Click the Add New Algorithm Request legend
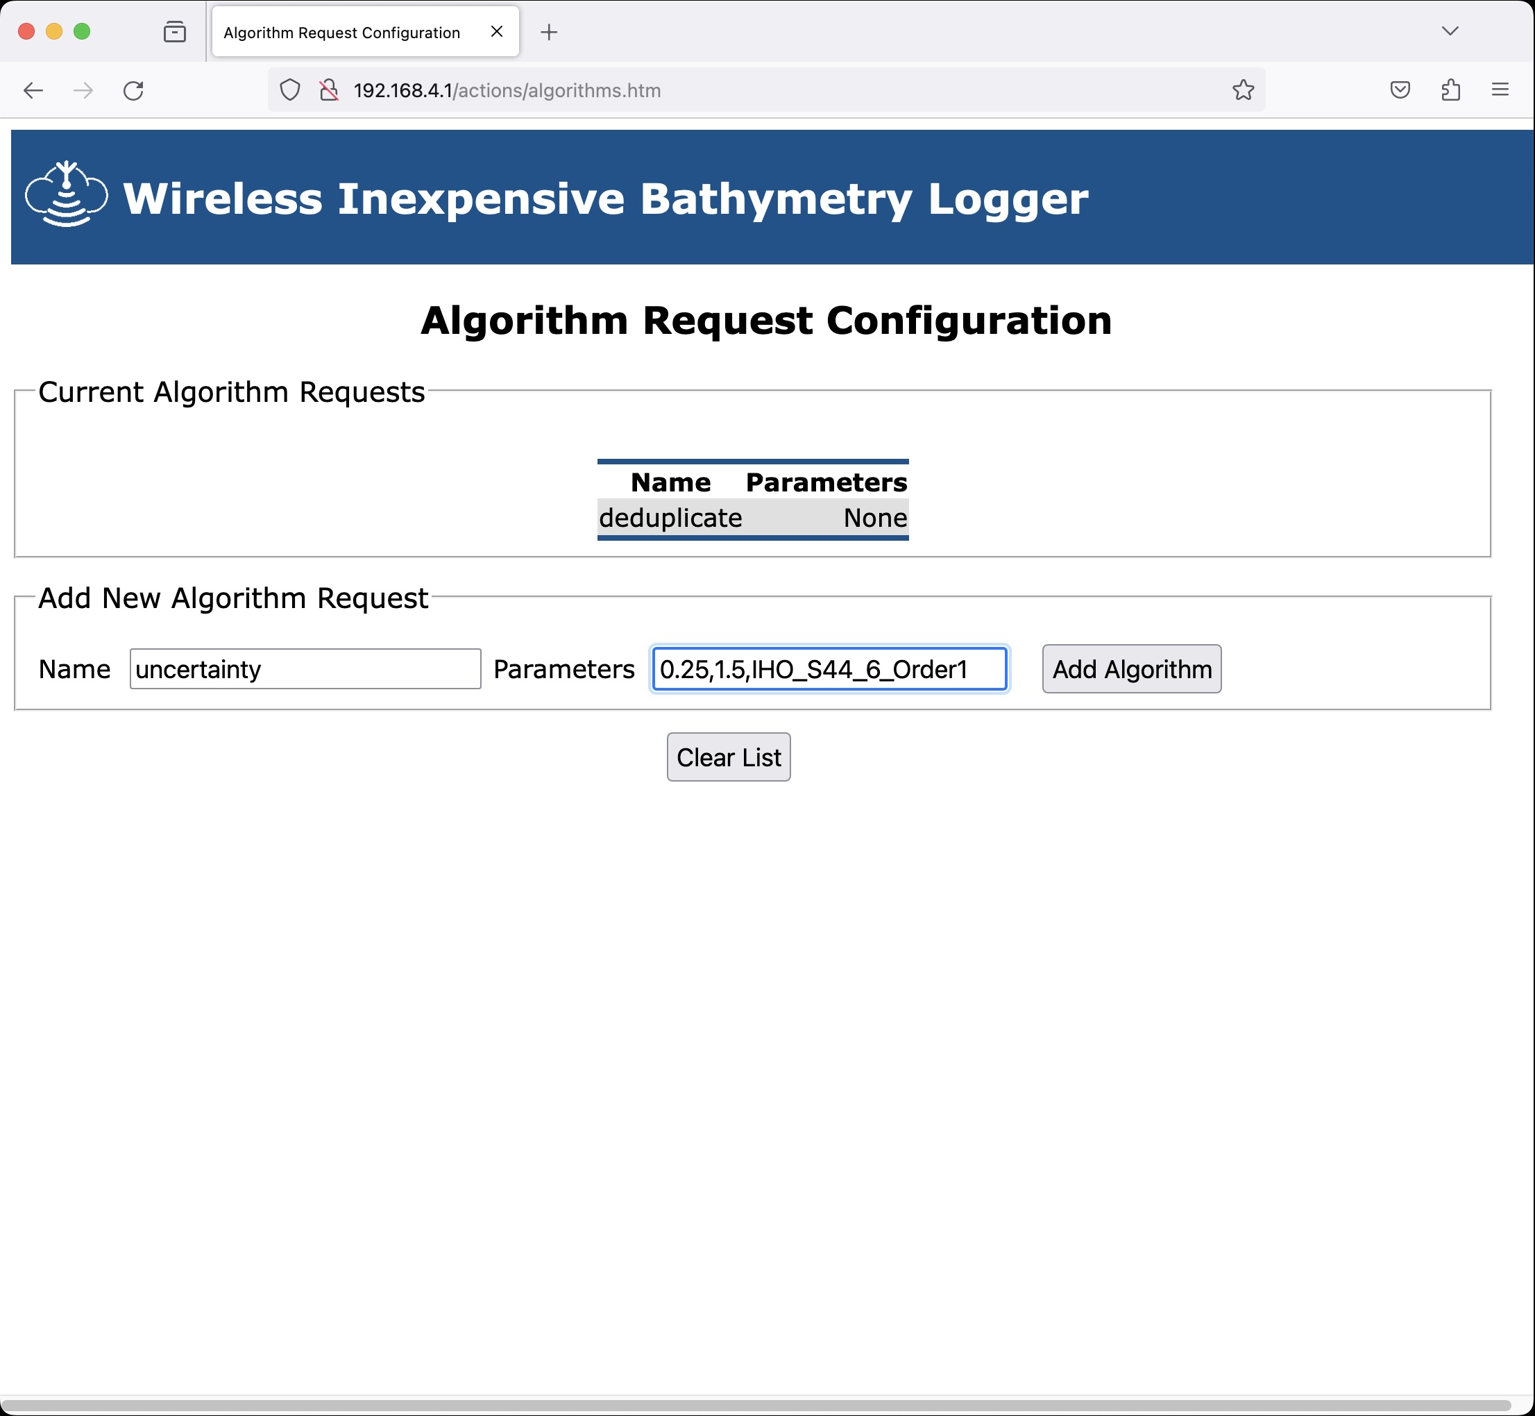The height and width of the screenshot is (1416, 1535). [x=233, y=598]
